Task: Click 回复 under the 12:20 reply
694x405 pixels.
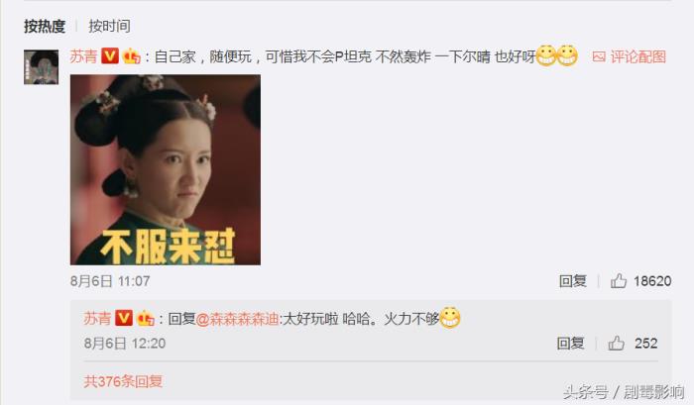Action: tap(570, 343)
